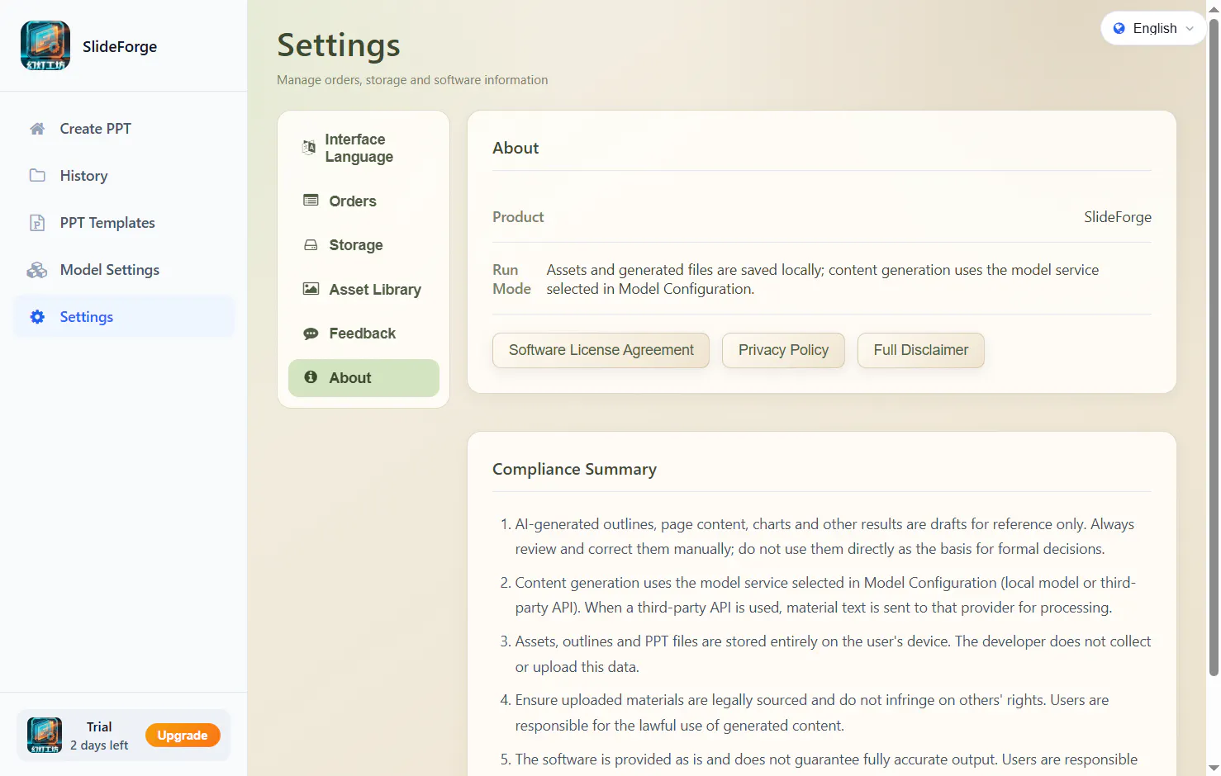
Task: Open Model Settings from sidebar
Action: (124, 270)
